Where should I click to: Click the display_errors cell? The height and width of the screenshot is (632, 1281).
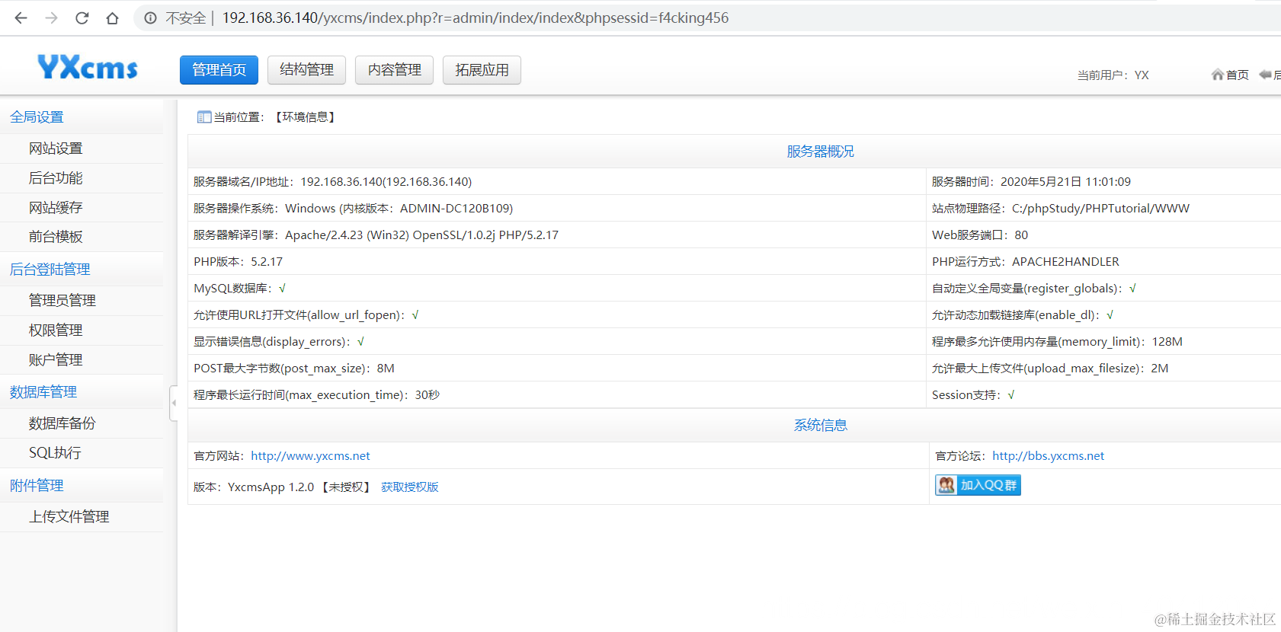557,342
